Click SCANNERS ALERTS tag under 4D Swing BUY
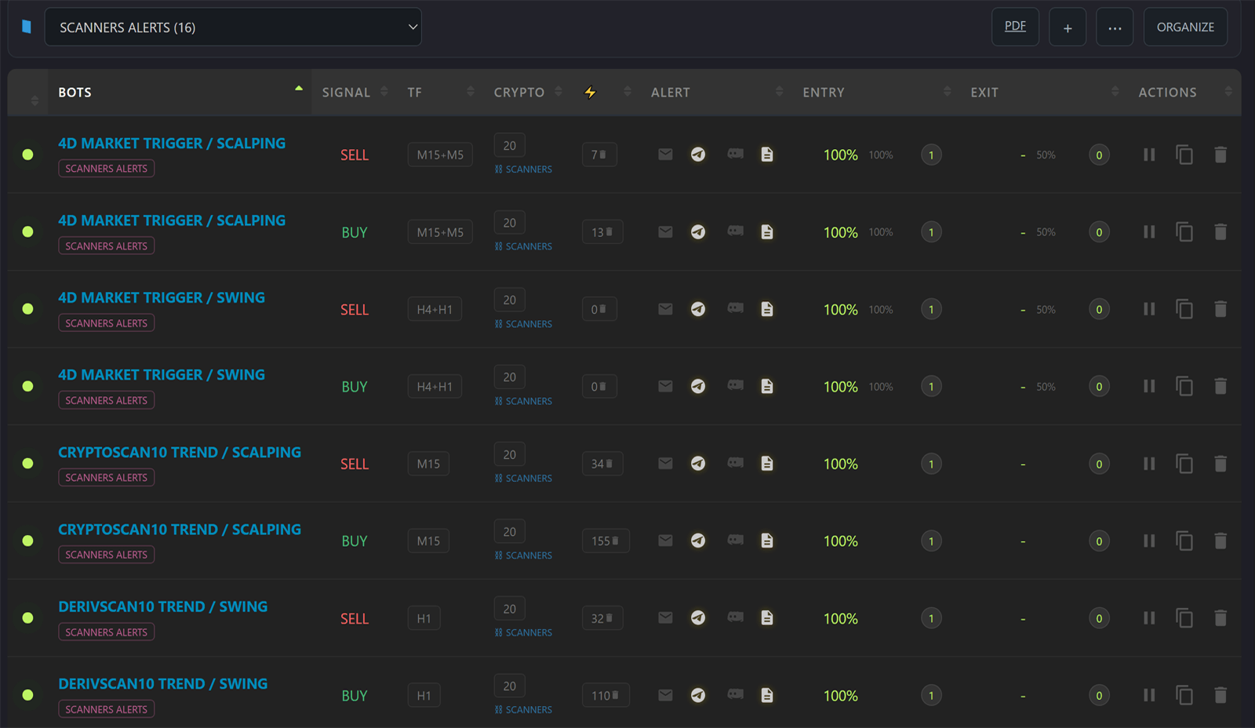 point(107,400)
